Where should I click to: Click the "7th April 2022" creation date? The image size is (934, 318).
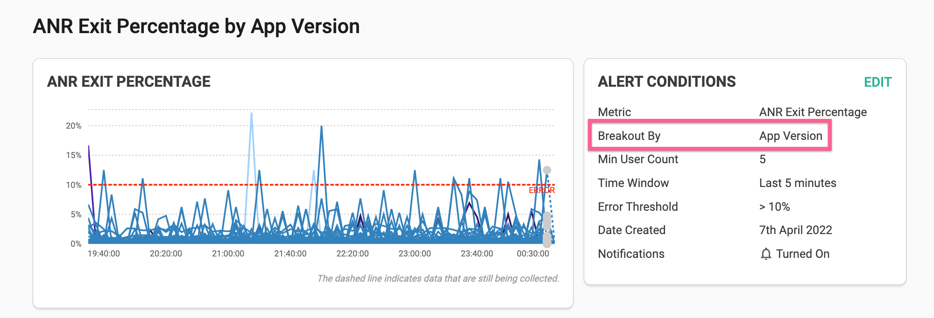tap(795, 230)
